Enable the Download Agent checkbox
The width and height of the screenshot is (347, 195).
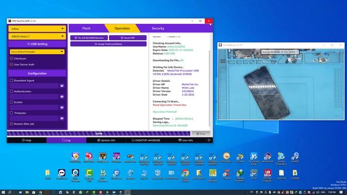pyautogui.click(x=11, y=81)
